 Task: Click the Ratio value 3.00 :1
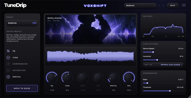coord(181,80)
